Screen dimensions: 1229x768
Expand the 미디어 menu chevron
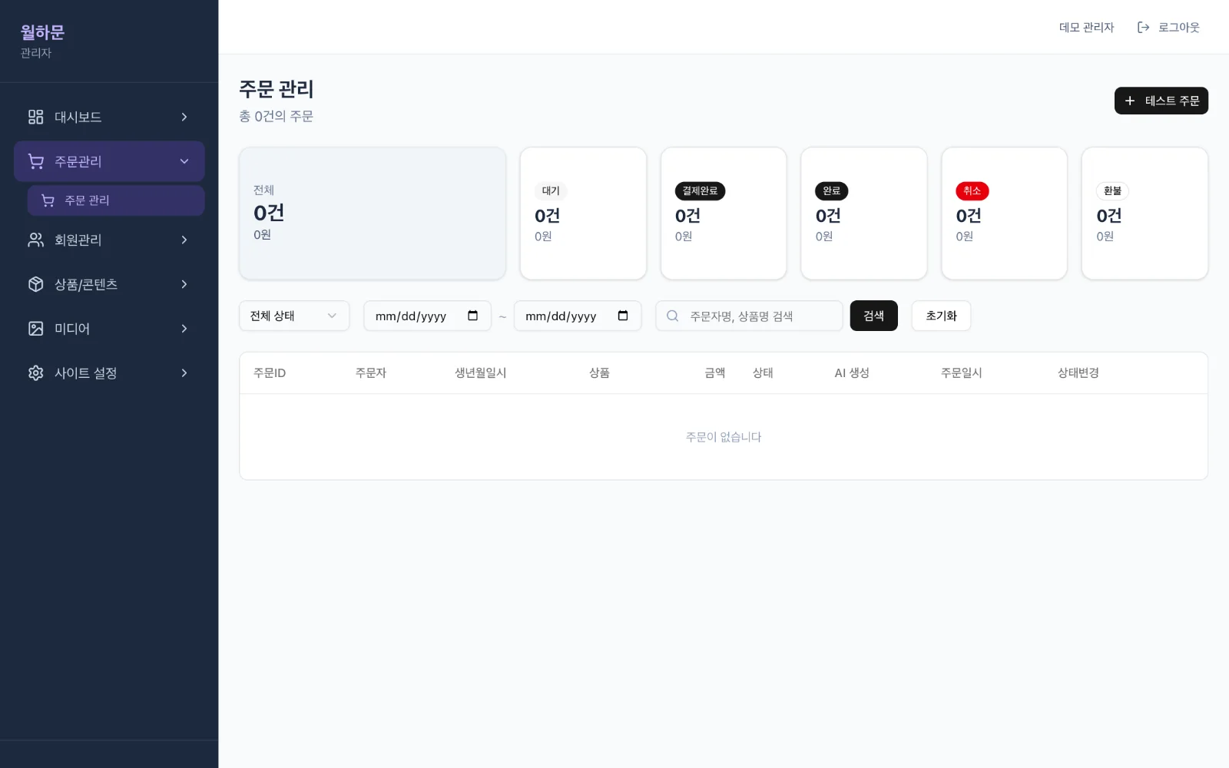point(184,329)
